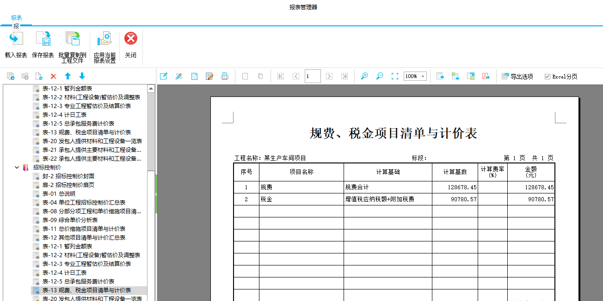Click the hatched blue page setup icon
603x301 pixels.
tap(194, 76)
